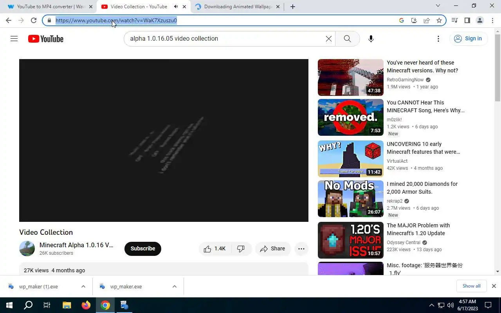Close the YouTube to MP4 converter tab
501x313 pixels.
[x=91, y=7]
